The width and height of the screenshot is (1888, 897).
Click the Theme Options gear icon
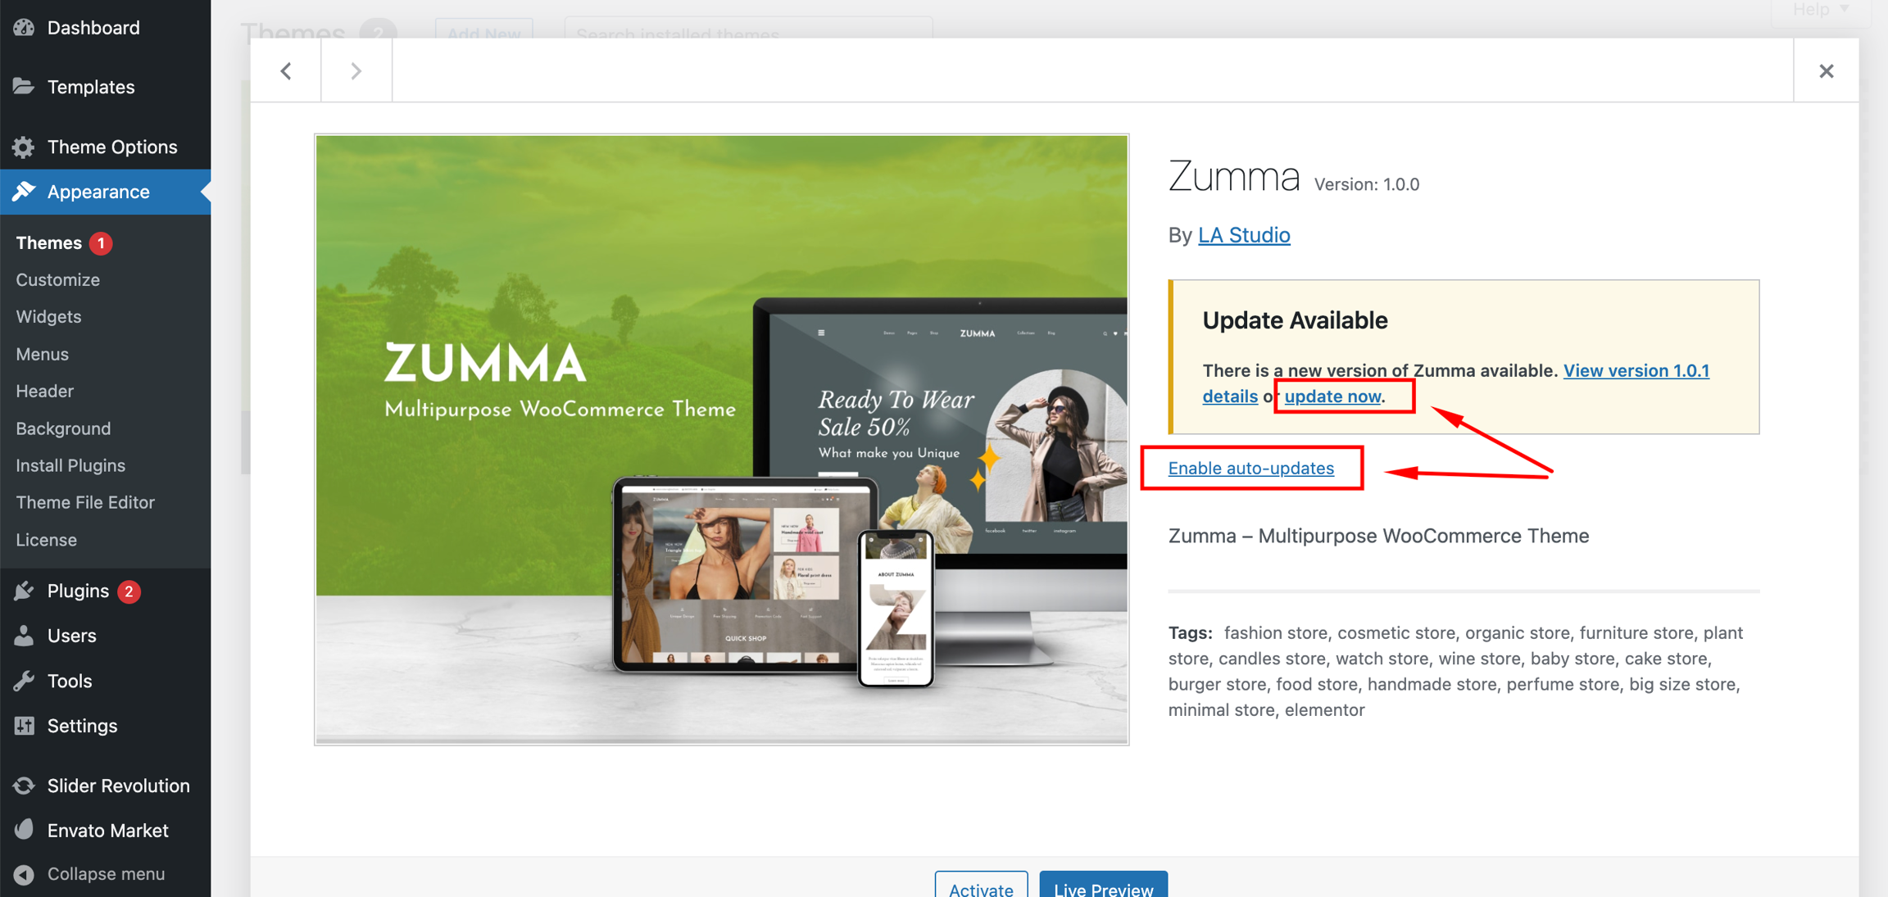(x=24, y=147)
